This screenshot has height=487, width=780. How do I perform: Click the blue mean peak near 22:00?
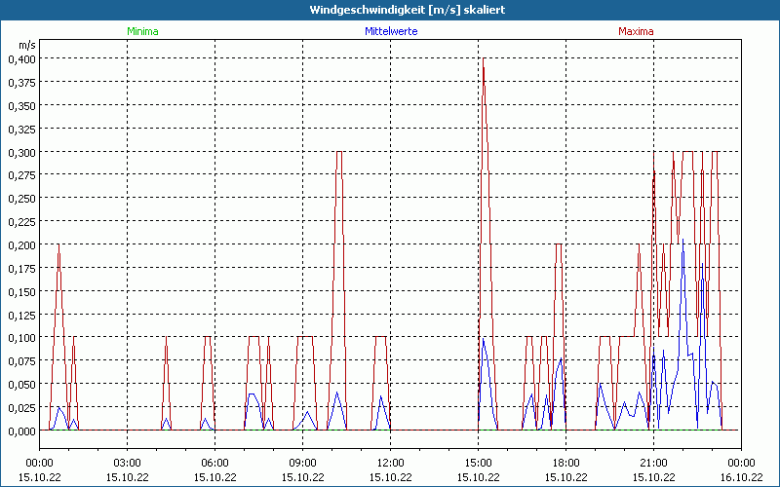click(682, 240)
